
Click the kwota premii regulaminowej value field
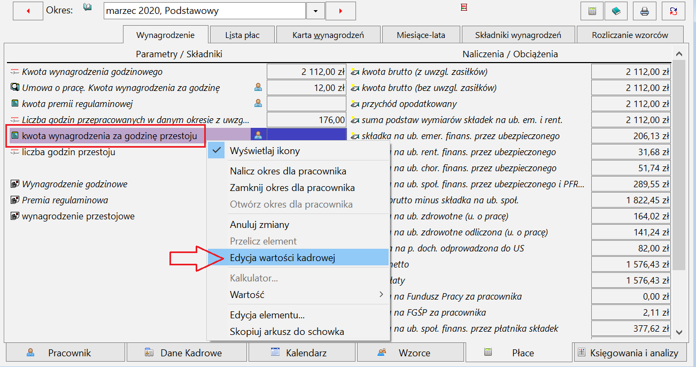tap(306, 104)
